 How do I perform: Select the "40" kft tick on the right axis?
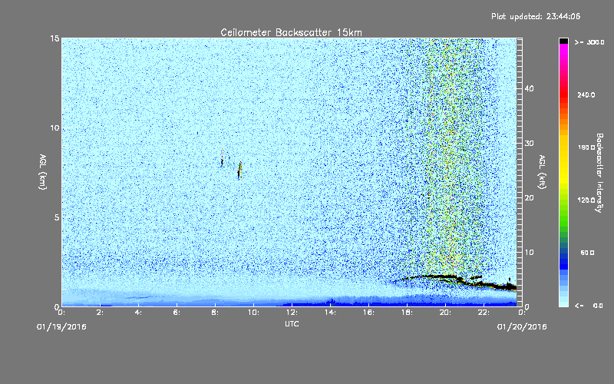click(529, 88)
